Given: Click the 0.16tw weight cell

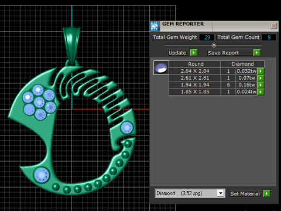Looking at the screenshot, I should click(x=246, y=85).
